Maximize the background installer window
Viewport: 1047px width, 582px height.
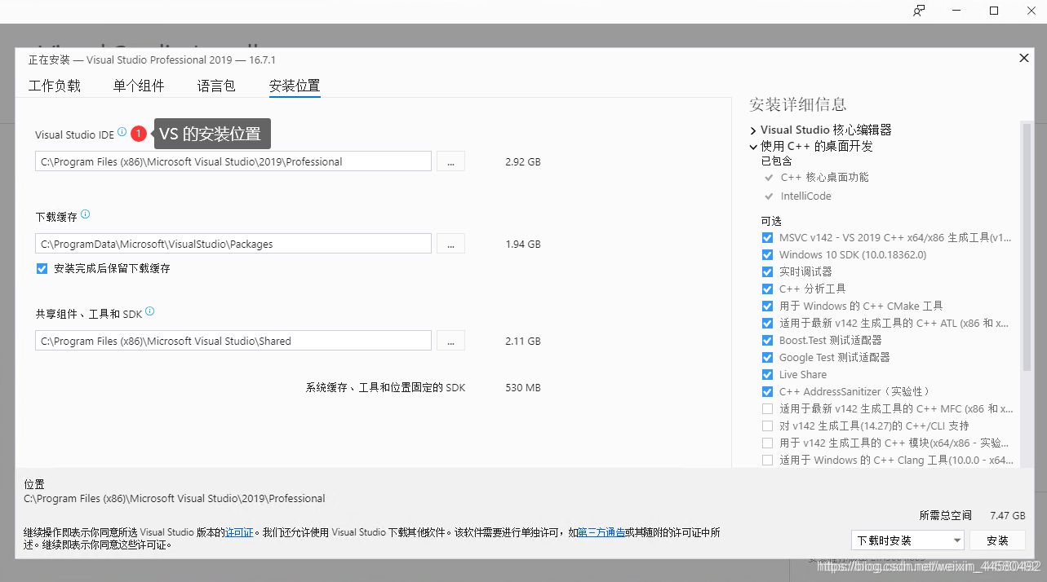click(994, 11)
